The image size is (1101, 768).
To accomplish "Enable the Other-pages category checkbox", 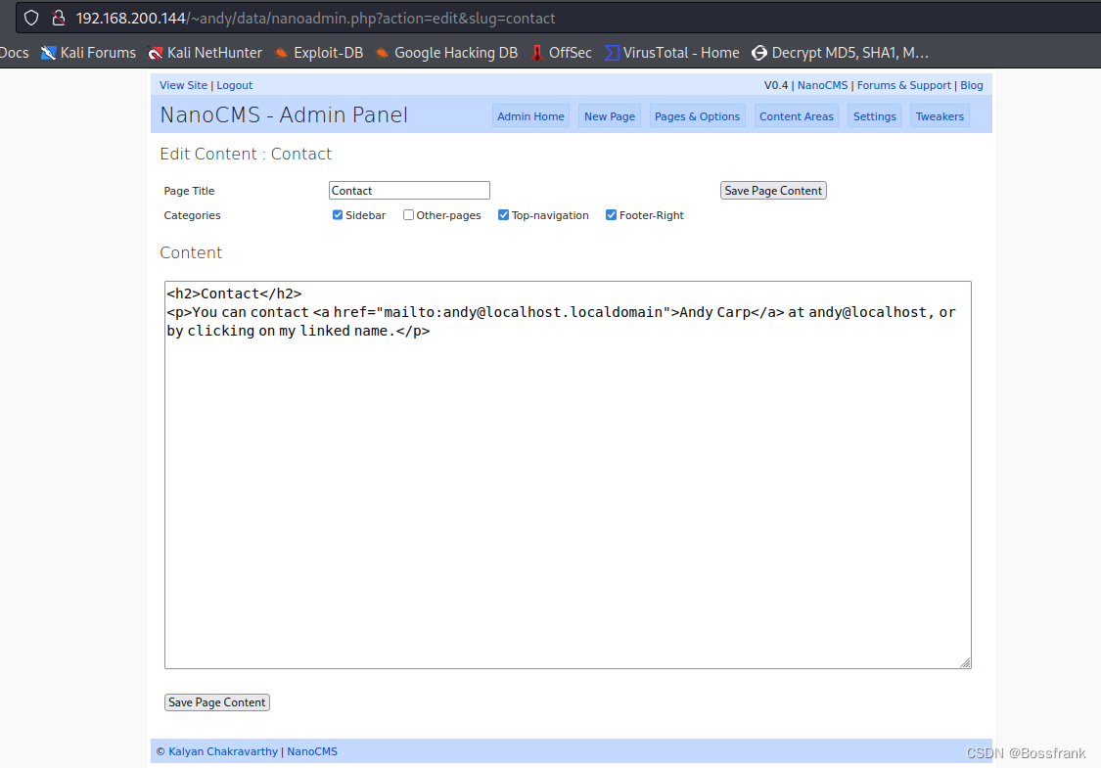I will [x=408, y=215].
